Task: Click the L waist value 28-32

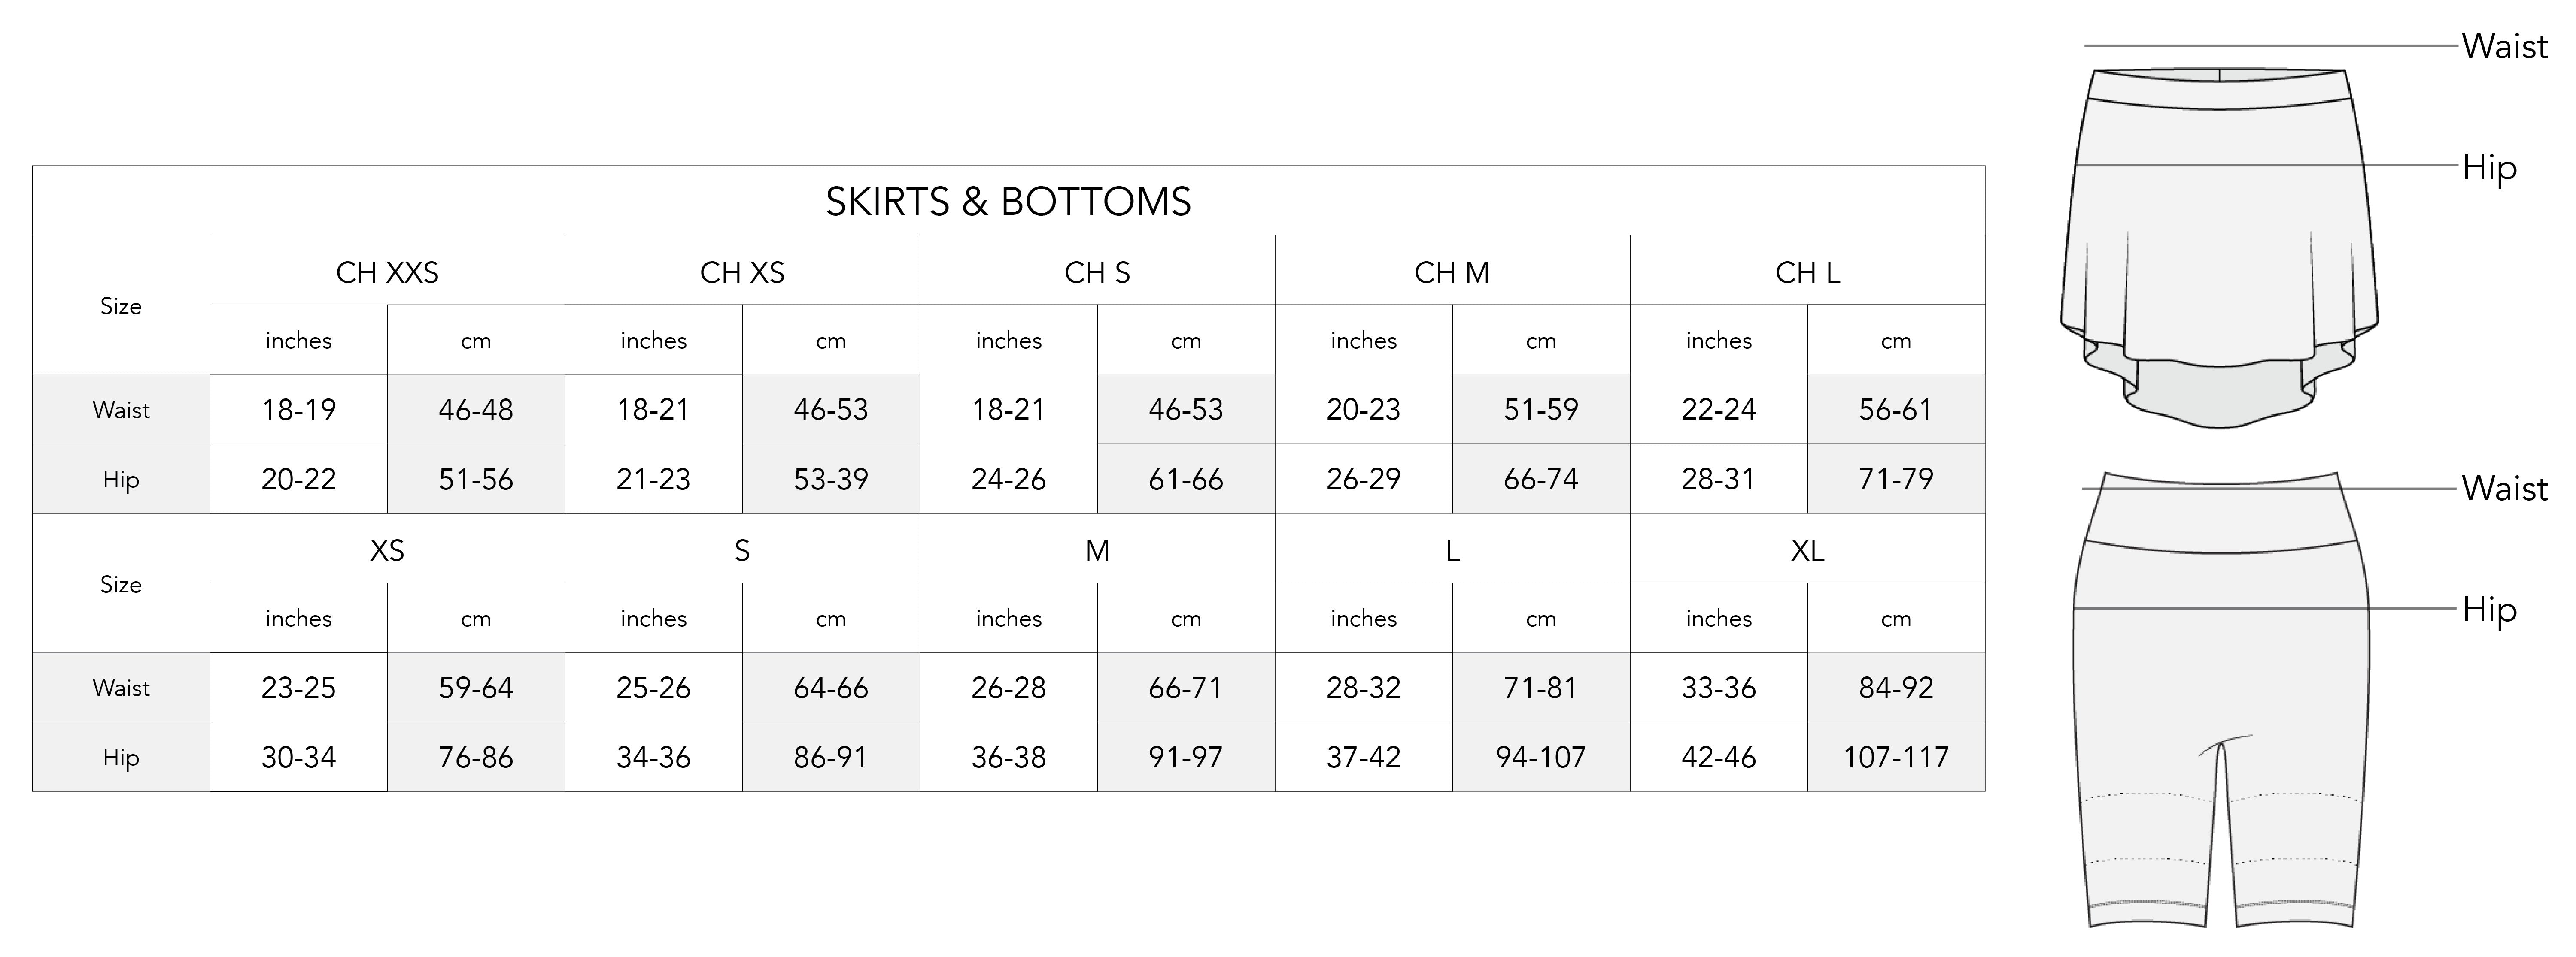Action: (x=1363, y=687)
